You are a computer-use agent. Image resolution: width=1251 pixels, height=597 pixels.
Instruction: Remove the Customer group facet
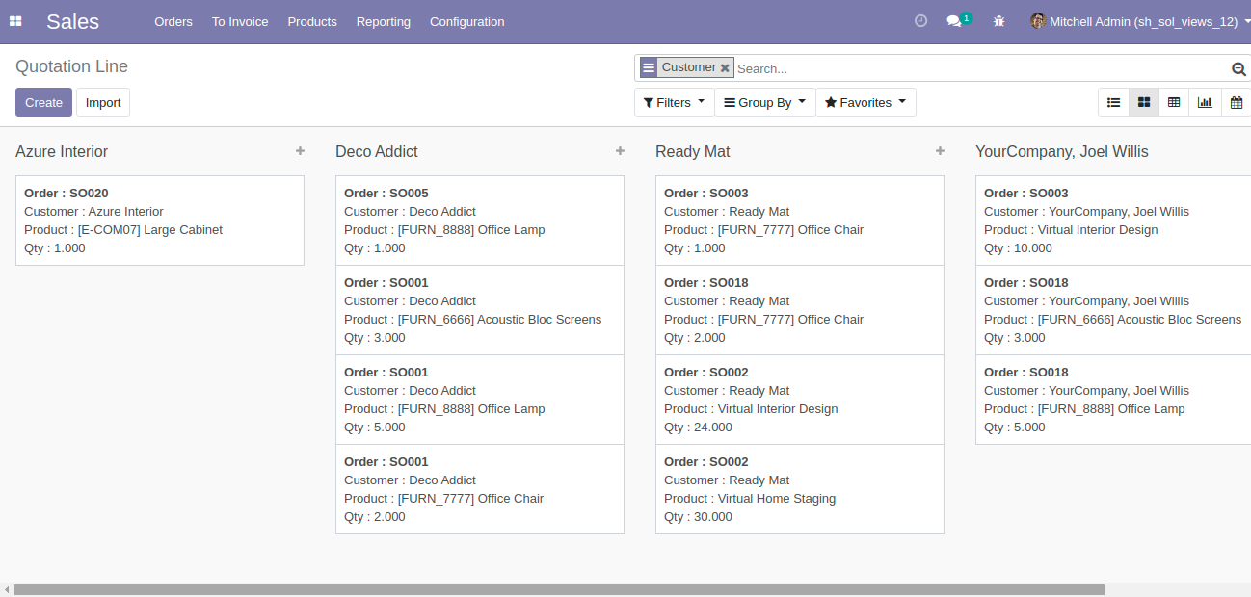coord(725,68)
